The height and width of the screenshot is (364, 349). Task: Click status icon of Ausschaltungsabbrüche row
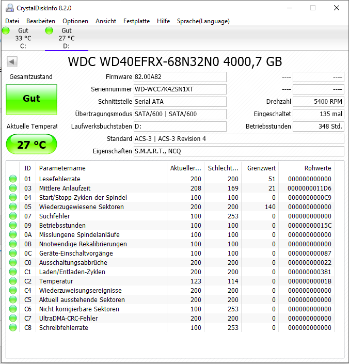13,262
